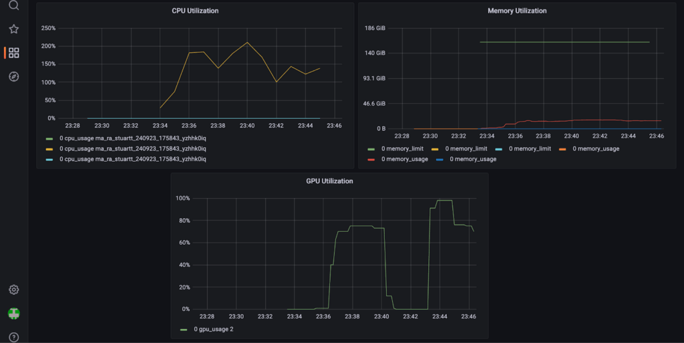Open the GPU Utilization panel title menu
The image size is (684, 343).
tap(329, 181)
